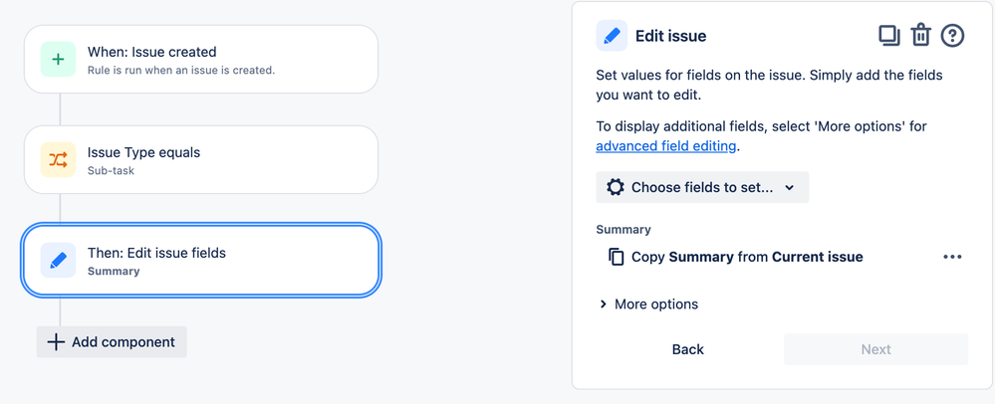Click the orange shuffle condition icon
Screen dimensions: 995x404
(x=58, y=160)
